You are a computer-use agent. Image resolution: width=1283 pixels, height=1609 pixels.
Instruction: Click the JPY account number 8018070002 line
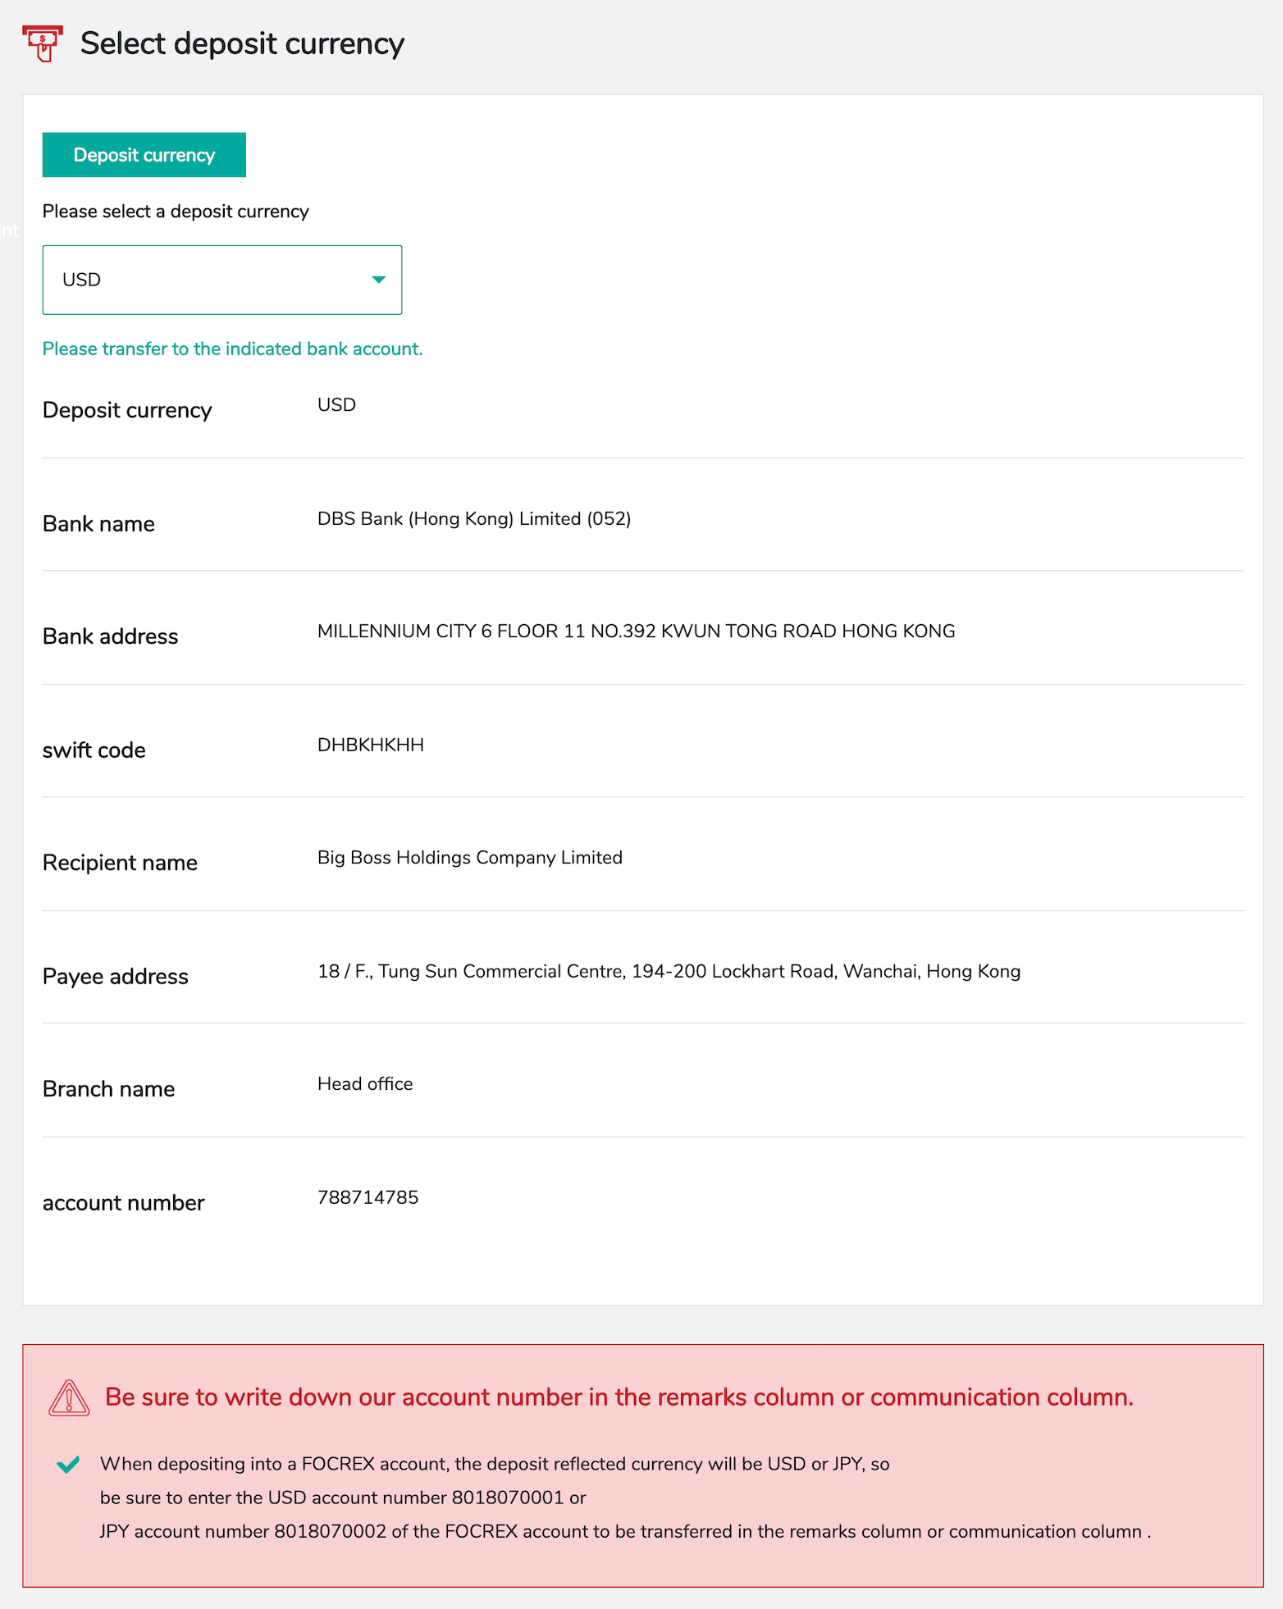[x=624, y=1531]
